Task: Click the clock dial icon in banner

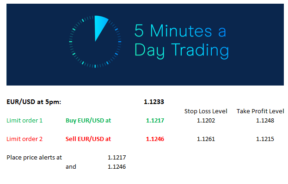Action: point(95,42)
